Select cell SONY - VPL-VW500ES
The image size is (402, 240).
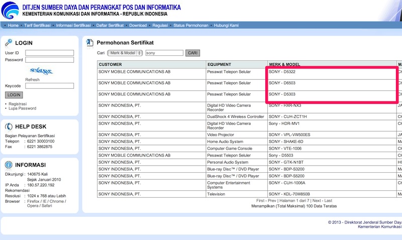332,135
